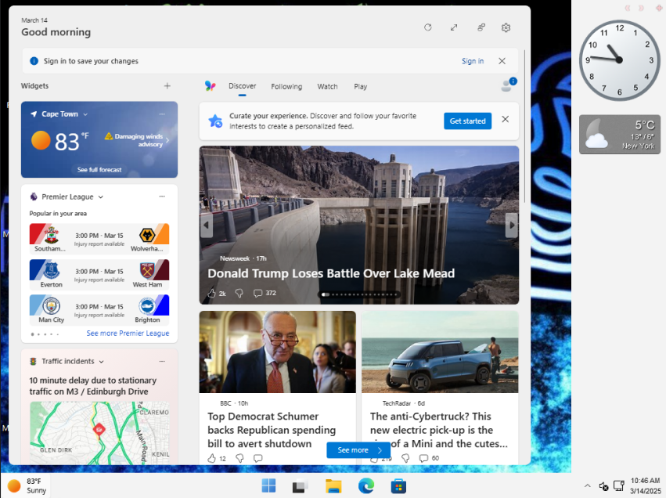This screenshot has height=498, width=666.
Task: Open the New York weather desktop gadget
Action: (x=620, y=134)
